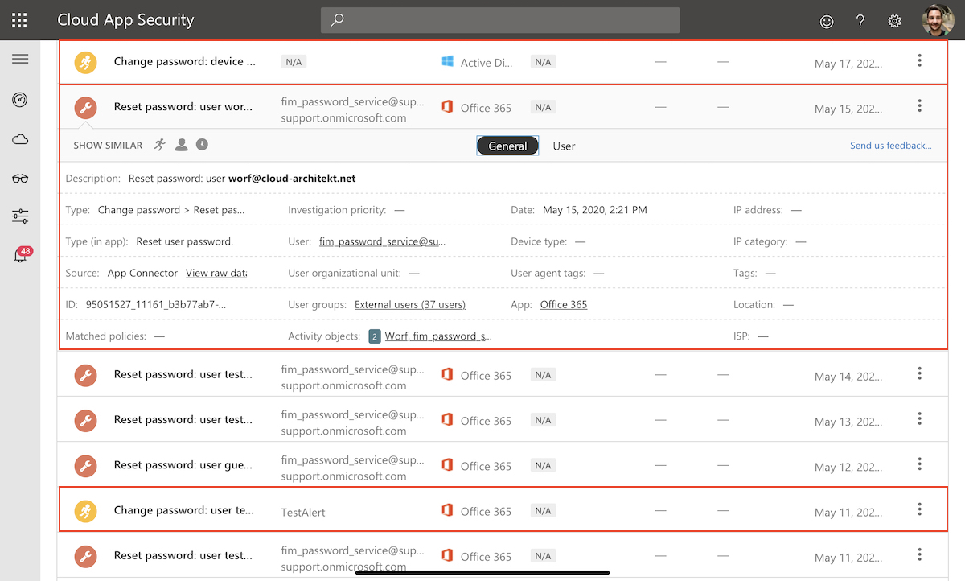Expand the 'Reset password: user gue...' row
965x581 pixels.
click(503, 465)
